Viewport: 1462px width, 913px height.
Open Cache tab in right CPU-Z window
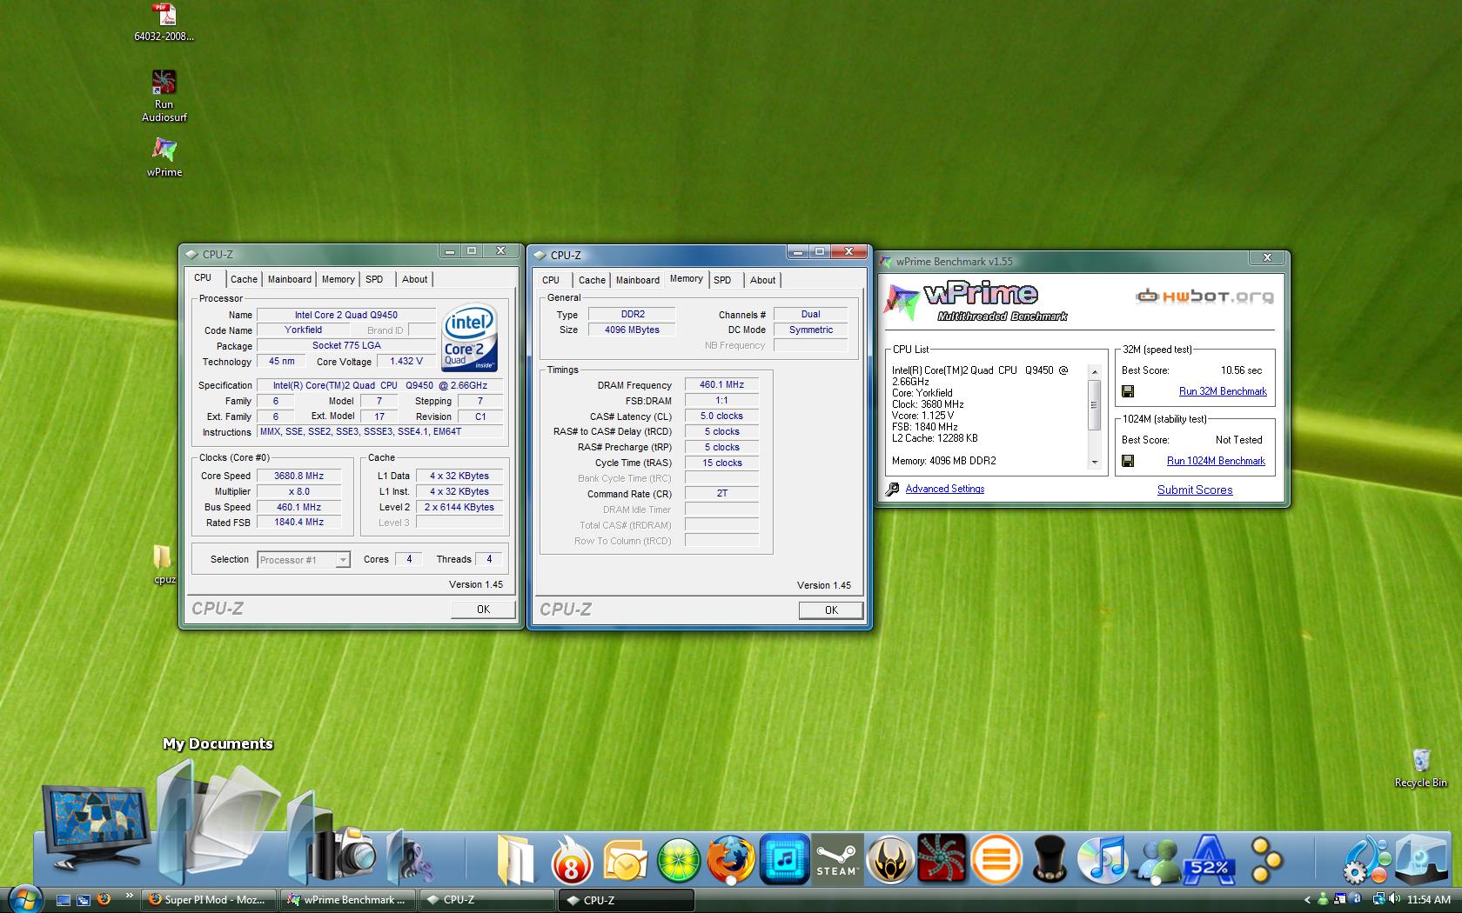592,280
